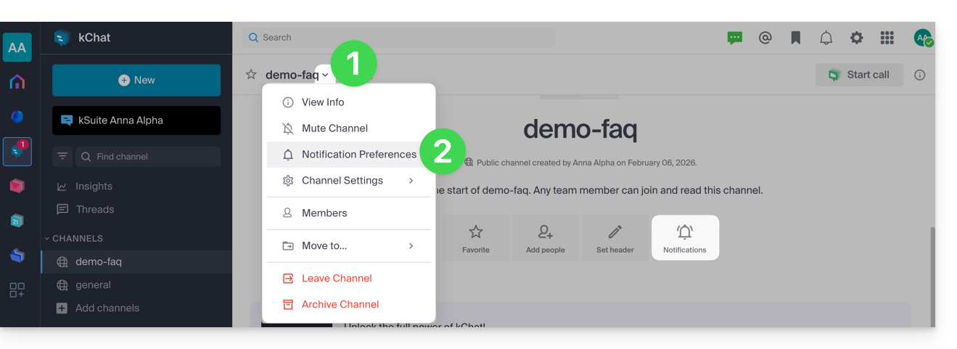Select Mute Channel from the menu
The width and height of the screenshot is (957, 349).
tap(334, 128)
